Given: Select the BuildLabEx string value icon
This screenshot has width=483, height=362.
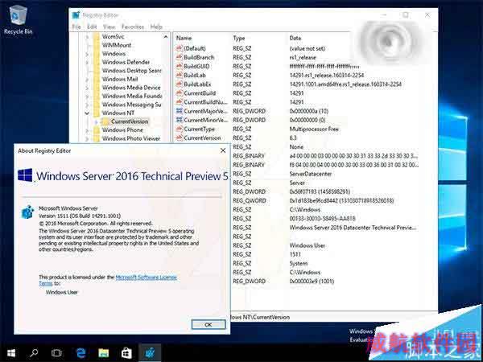Looking at the screenshot, I should 180,84.
